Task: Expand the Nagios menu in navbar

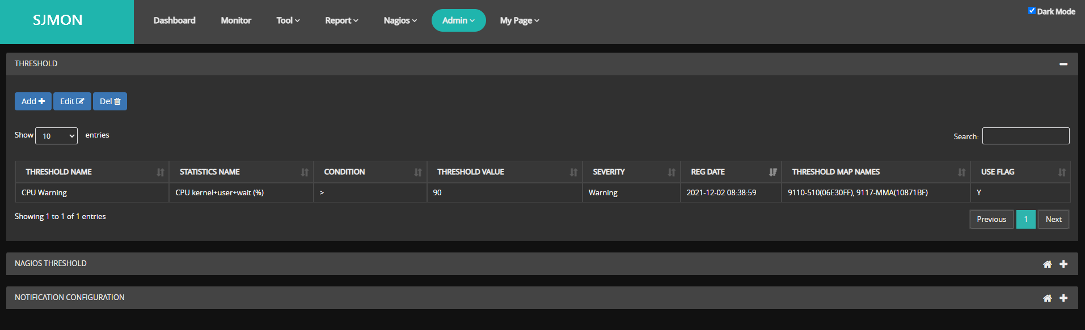Action: (400, 20)
